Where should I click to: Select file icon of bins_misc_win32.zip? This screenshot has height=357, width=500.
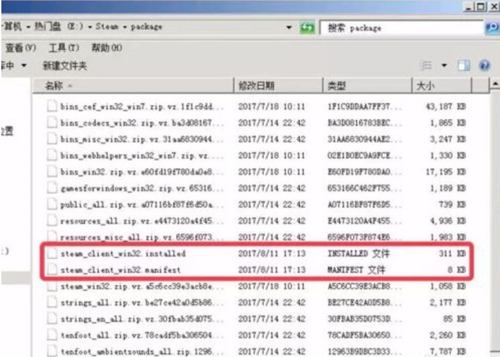tap(52, 139)
